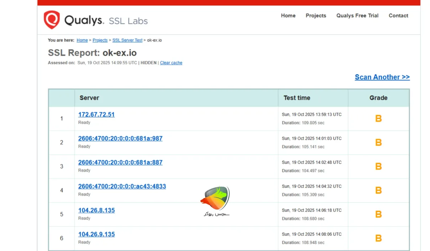
Task: Click test time 14:06:18 UTC
Action: 312,210
